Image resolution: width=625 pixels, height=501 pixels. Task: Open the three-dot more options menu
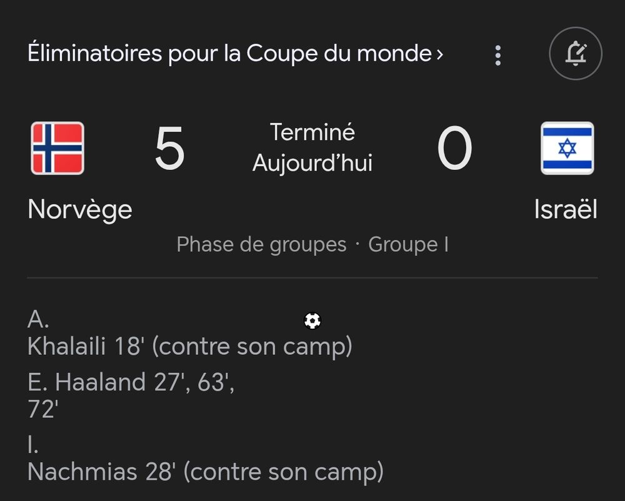(x=497, y=55)
